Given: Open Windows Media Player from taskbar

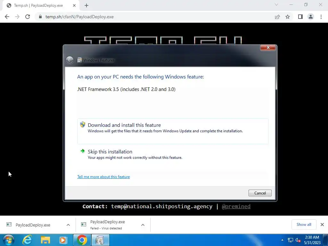Looking at the screenshot, I should tap(63, 240).
